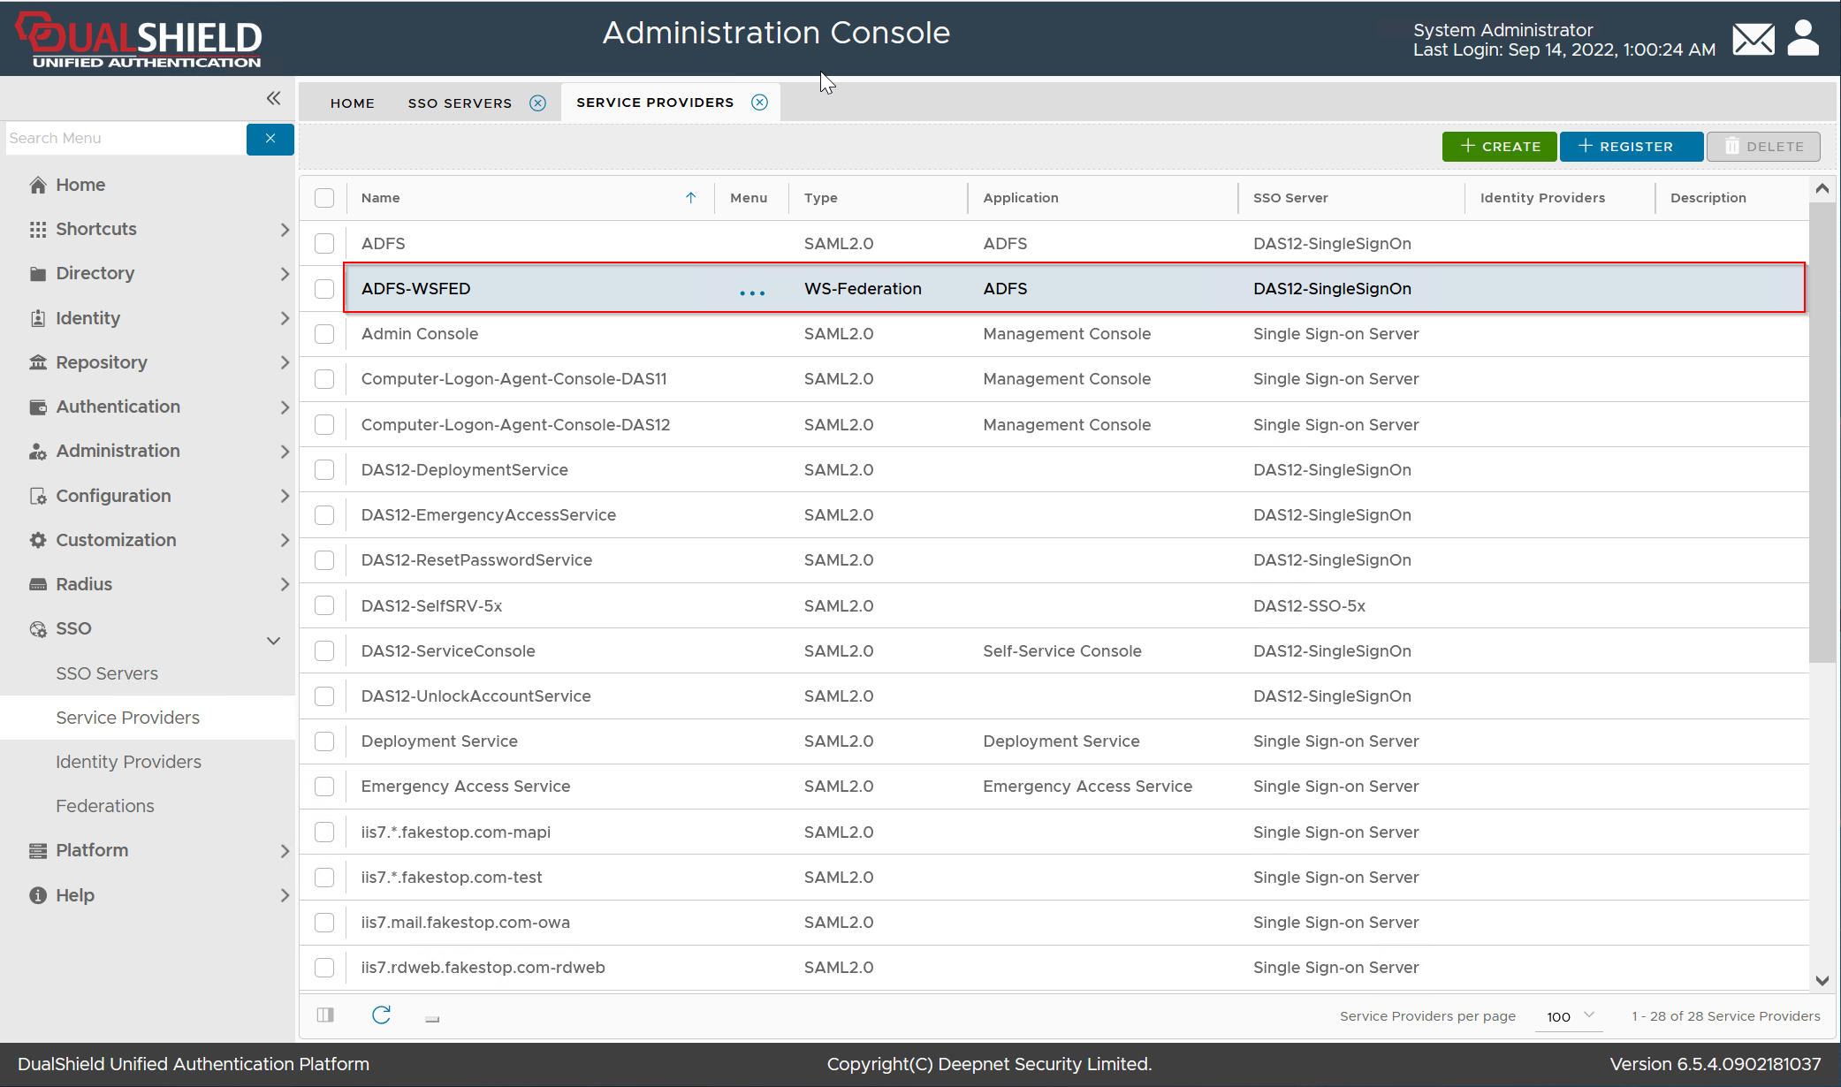Click the green CREATE button
The height and width of the screenshot is (1087, 1841).
(x=1499, y=147)
